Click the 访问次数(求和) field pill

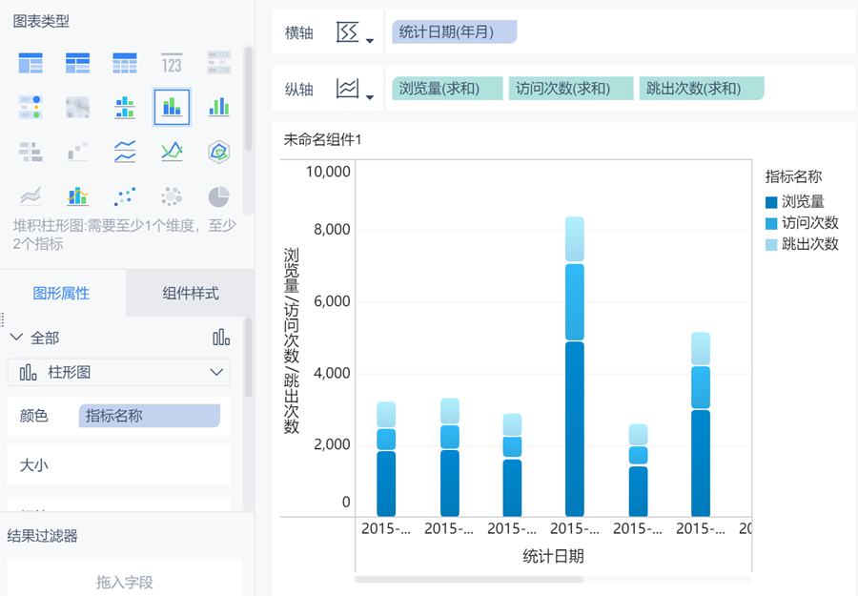point(570,89)
